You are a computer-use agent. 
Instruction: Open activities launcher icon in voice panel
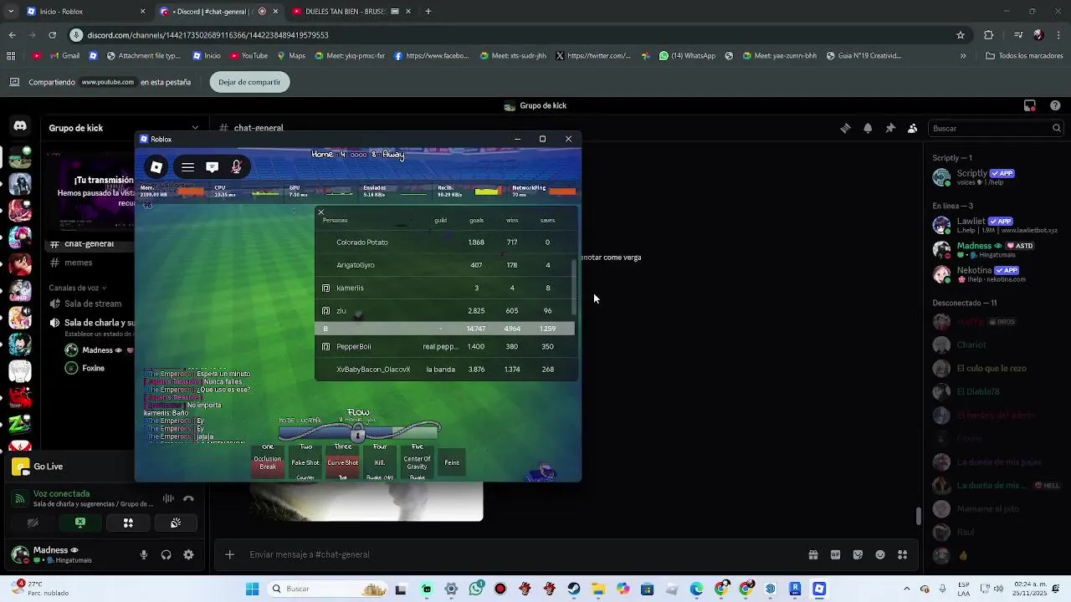click(128, 523)
